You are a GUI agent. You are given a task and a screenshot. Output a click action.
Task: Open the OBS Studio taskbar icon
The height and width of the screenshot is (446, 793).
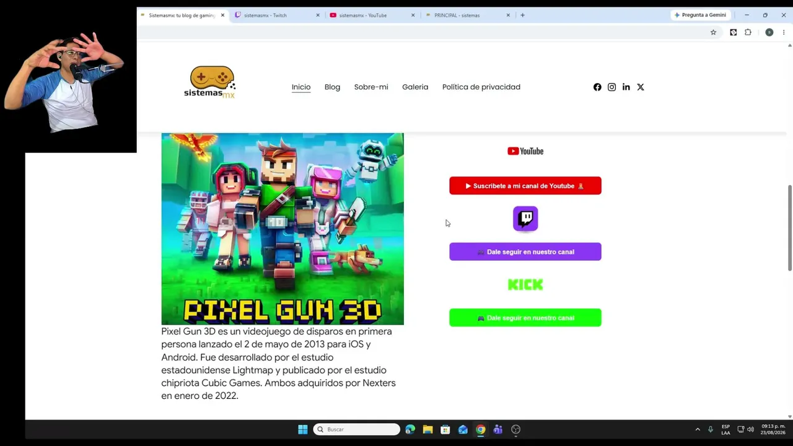click(x=515, y=429)
